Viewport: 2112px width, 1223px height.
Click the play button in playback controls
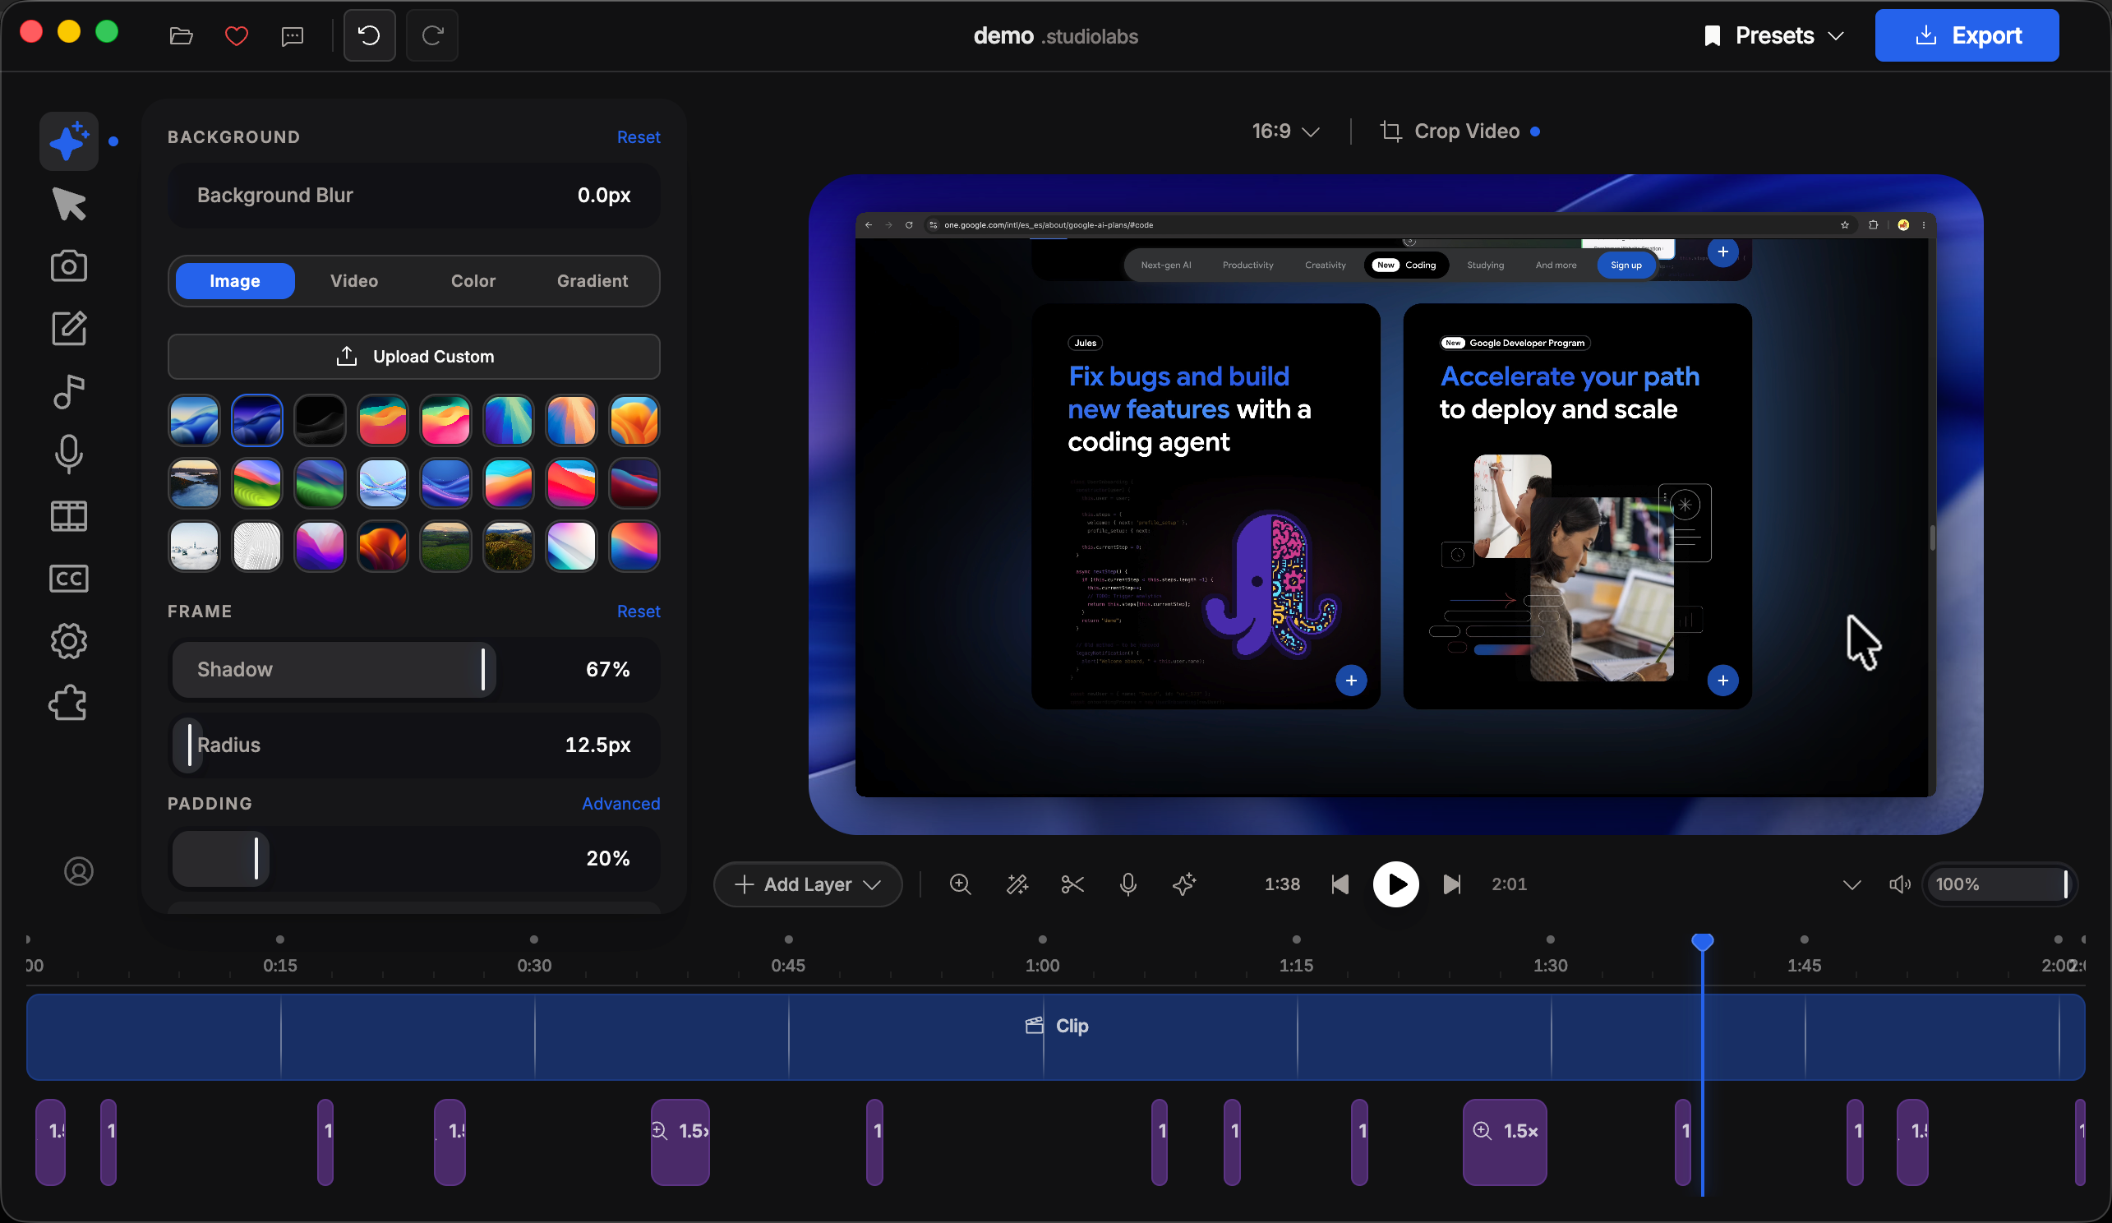point(1396,884)
